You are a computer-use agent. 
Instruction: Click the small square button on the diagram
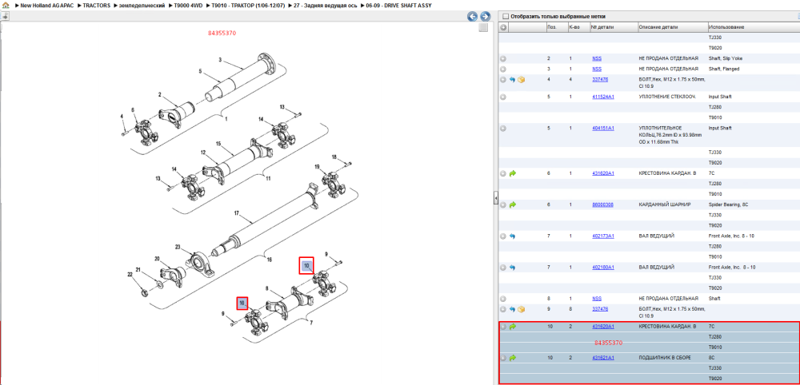[483, 28]
